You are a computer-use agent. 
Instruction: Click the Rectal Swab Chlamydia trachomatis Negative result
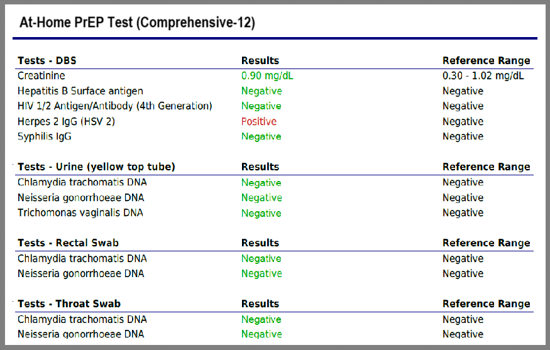click(x=261, y=258)
